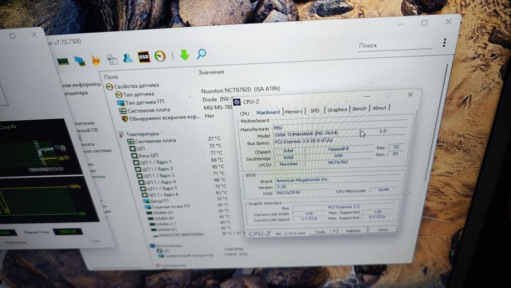Click the Validate button in CPU-Z
This screenshot has height=288, width=511.
(353, 230)
